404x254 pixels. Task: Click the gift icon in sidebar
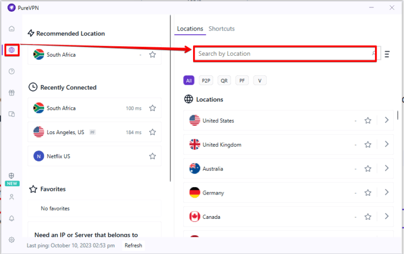pyautogui.click(x=12, y=93)
